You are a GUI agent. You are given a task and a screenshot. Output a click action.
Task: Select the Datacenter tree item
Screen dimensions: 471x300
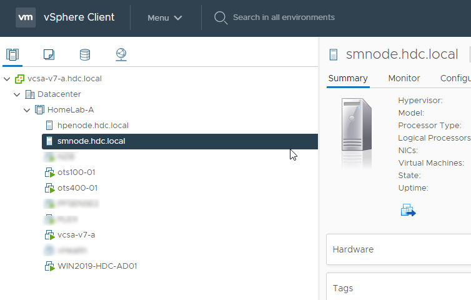coord(59,94)
